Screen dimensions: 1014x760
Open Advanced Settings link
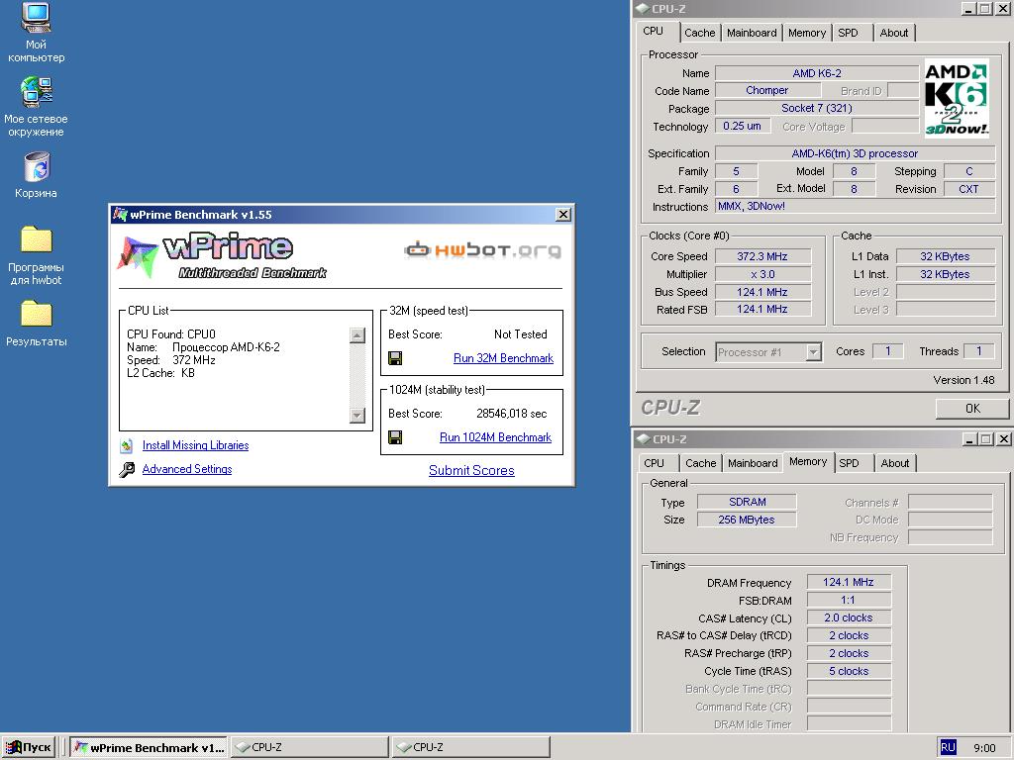(x=187, y=469)
